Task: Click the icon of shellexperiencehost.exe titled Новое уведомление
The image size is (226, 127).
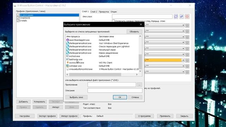Action: coord(67,53)
